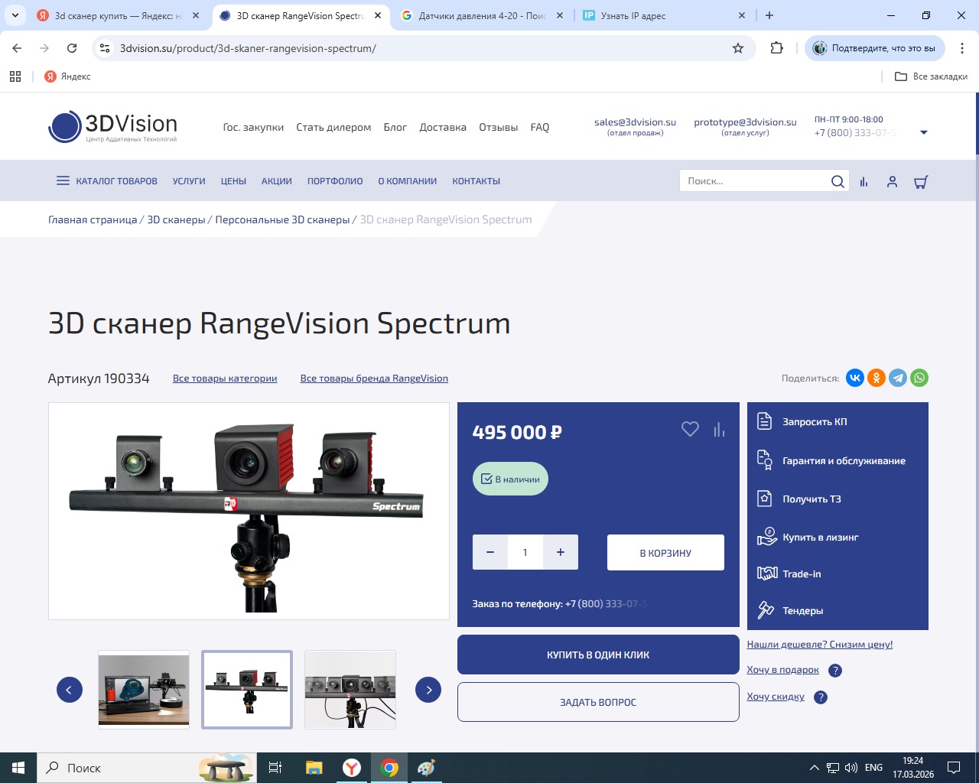Open the Яндекс bookmark in bookmarks bar
The width and height of the screenshot is (979, 783).
67,76
